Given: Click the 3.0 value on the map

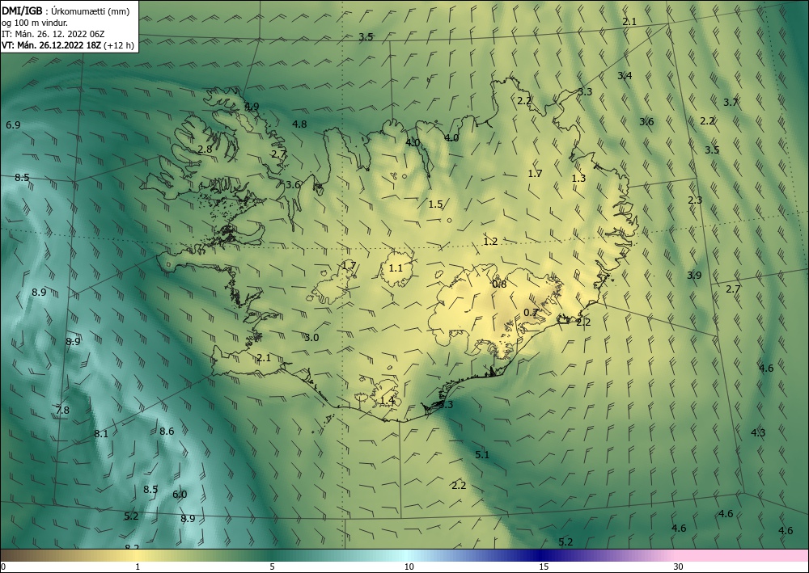Looking at the screenshot, I should click(311, 338).
